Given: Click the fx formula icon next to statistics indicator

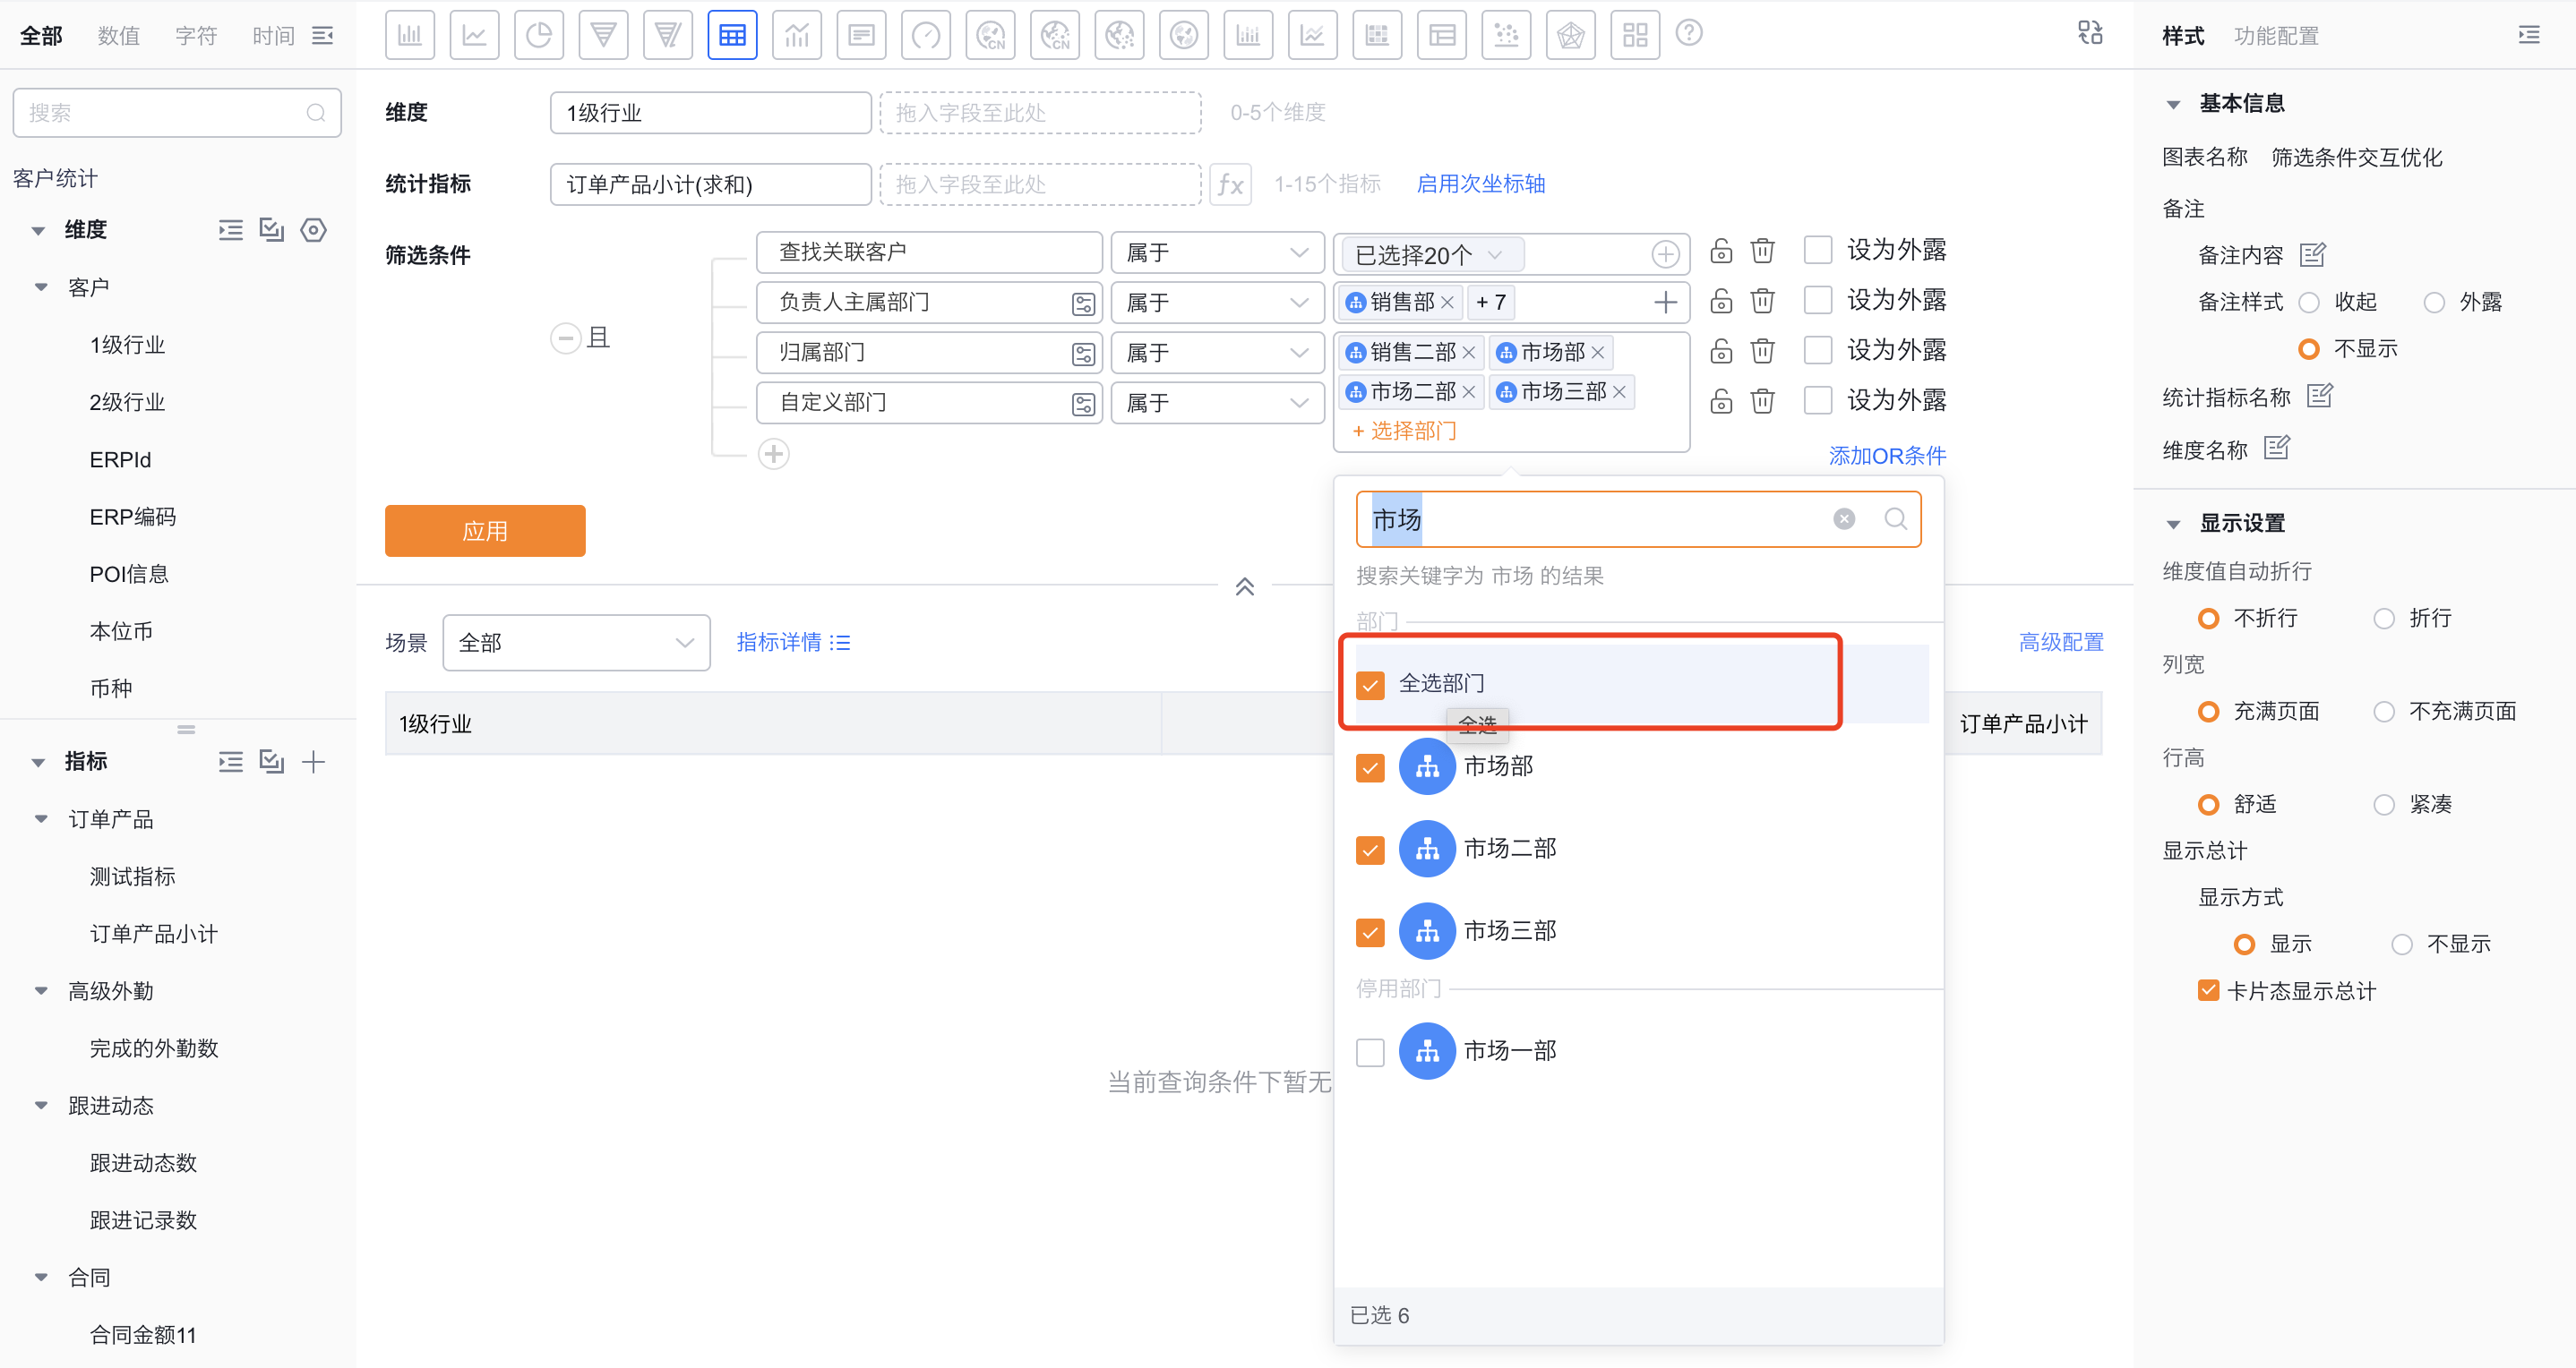Looking at the screenshot, I should [1231, 184].
